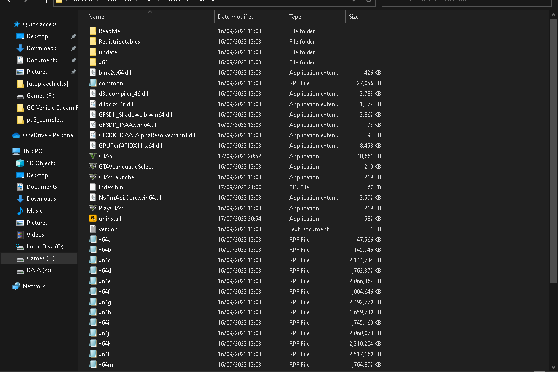Select file GFSDK_TXAA.win64.dll

(128, 125)
